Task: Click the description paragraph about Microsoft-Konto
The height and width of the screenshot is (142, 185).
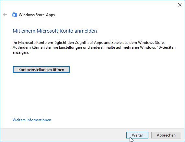Action: (x=94, y=47)
